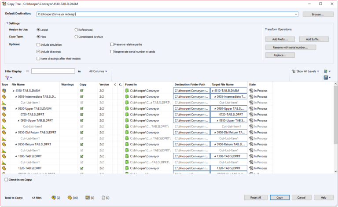The image size is (338, 207).
Task: Edit the Target File Name for 1320-TAB.SLDPRT
Action: tap(229, 168)
